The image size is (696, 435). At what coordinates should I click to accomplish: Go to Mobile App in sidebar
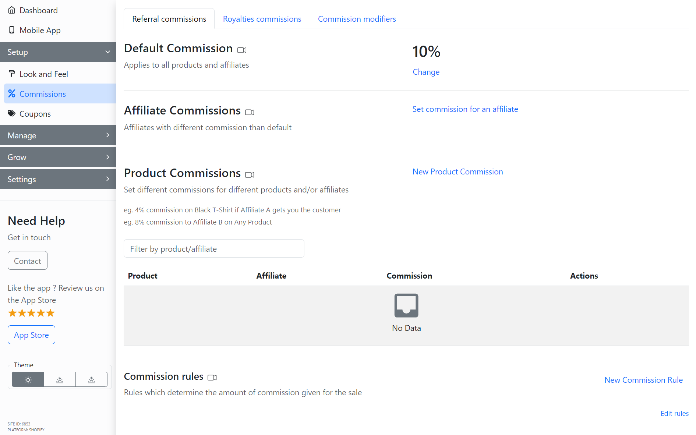[x=40, y=30]
